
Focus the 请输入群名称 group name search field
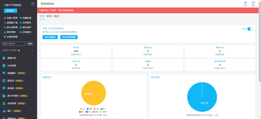[x=14, y=44]
